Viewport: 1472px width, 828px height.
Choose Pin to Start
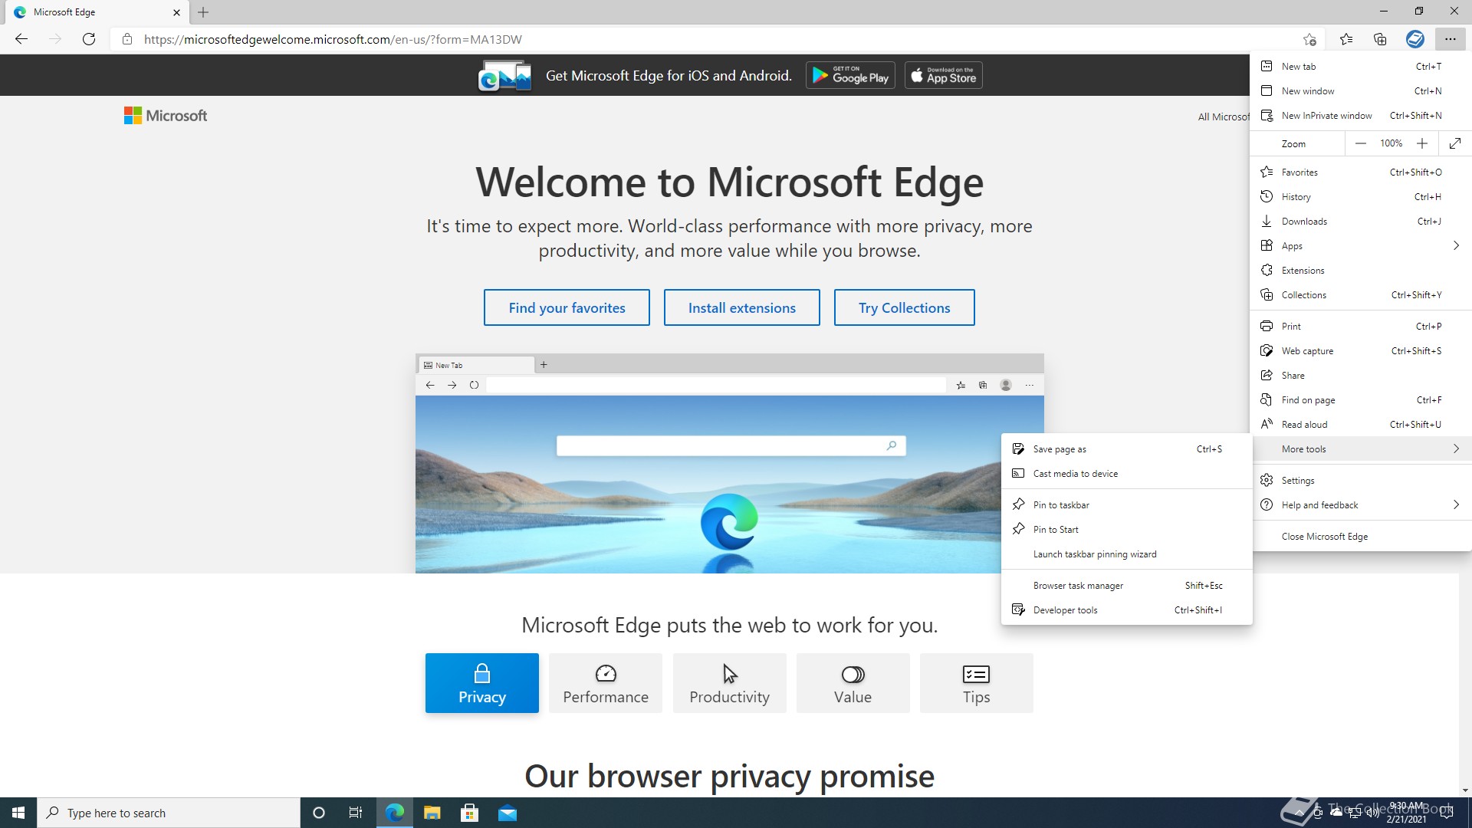tap(1126, 530)
